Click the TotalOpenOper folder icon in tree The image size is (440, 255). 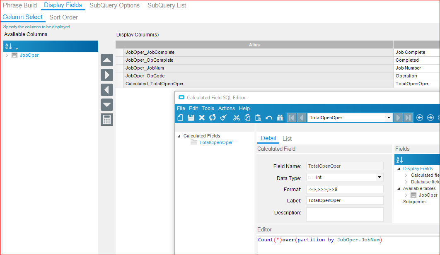pos(193,142)
